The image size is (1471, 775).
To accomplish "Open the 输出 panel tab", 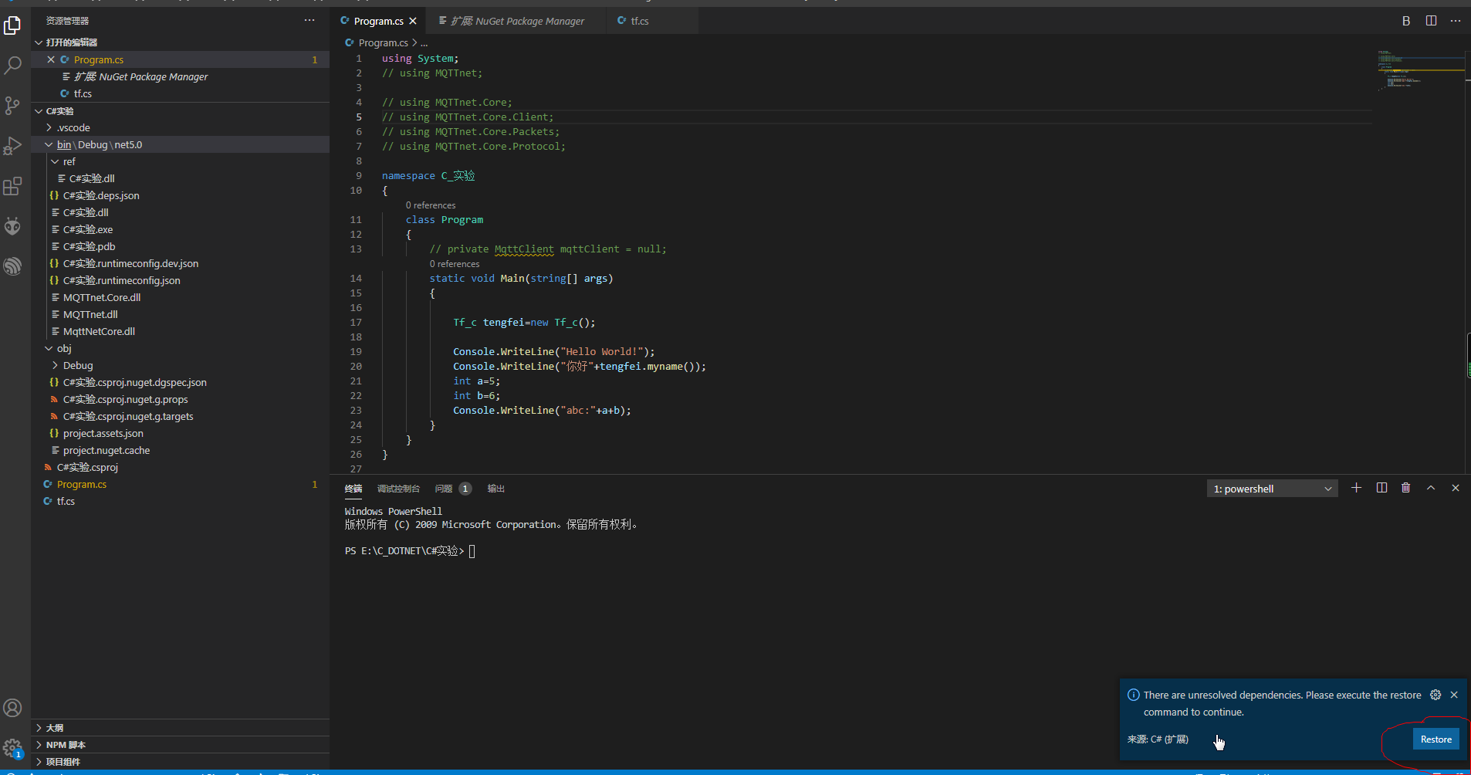I will [x=495, y=488].
